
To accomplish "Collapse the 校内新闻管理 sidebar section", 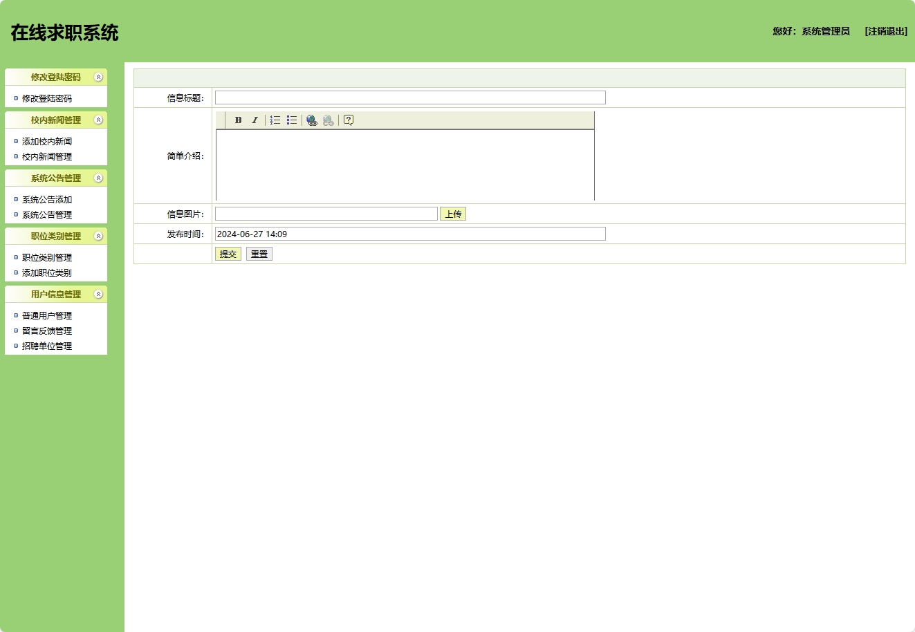I will [98, 120].
